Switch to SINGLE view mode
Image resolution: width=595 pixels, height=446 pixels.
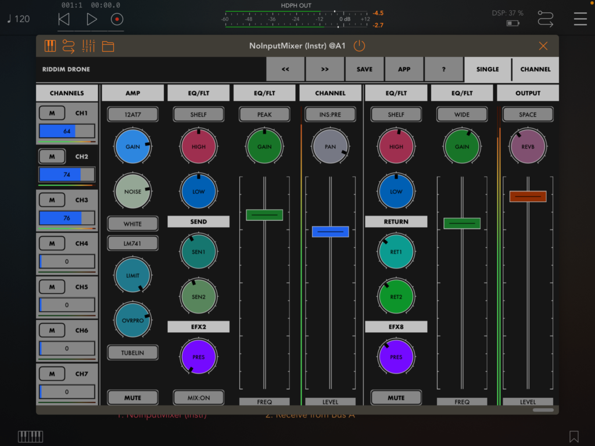point(488,70)
